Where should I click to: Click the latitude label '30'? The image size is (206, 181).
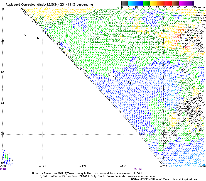2,9
